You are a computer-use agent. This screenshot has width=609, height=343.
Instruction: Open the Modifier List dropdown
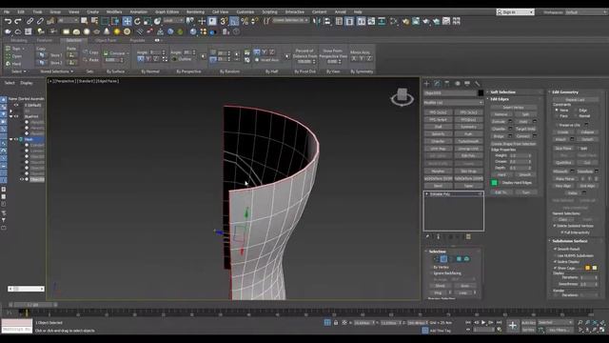tap(453, 102)
